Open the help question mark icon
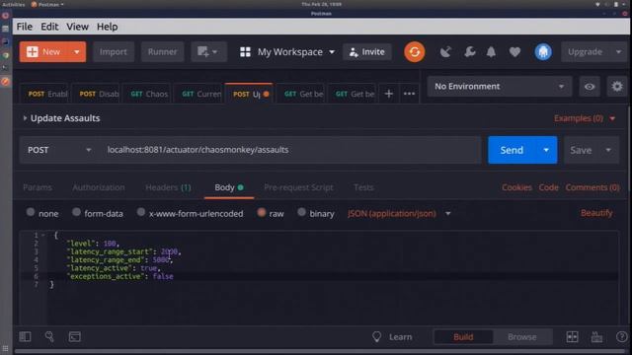Viewport: 632px width, 355px height. point(621,337)
